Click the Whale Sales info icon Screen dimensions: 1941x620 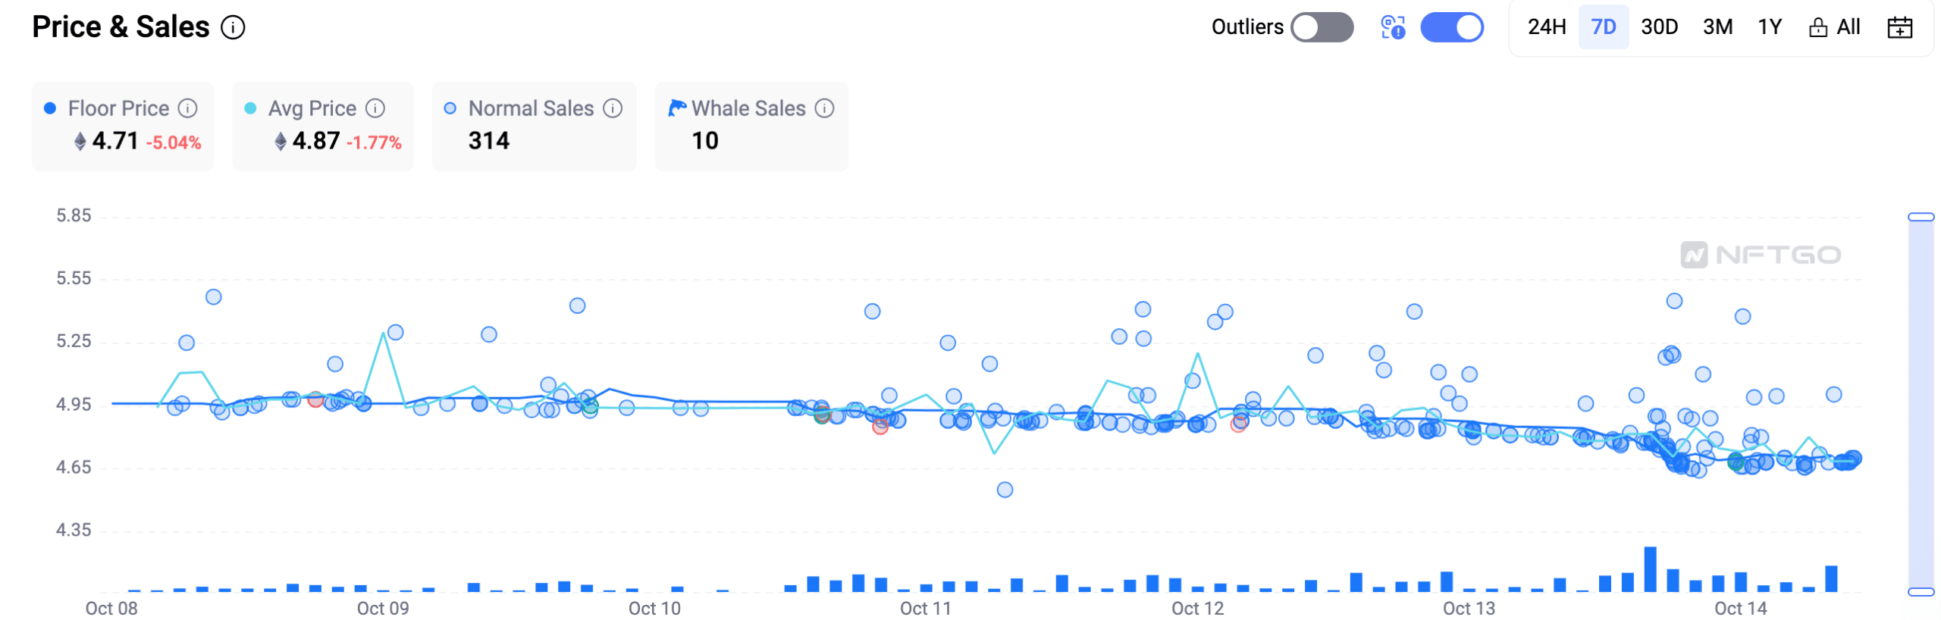point(825,108)
